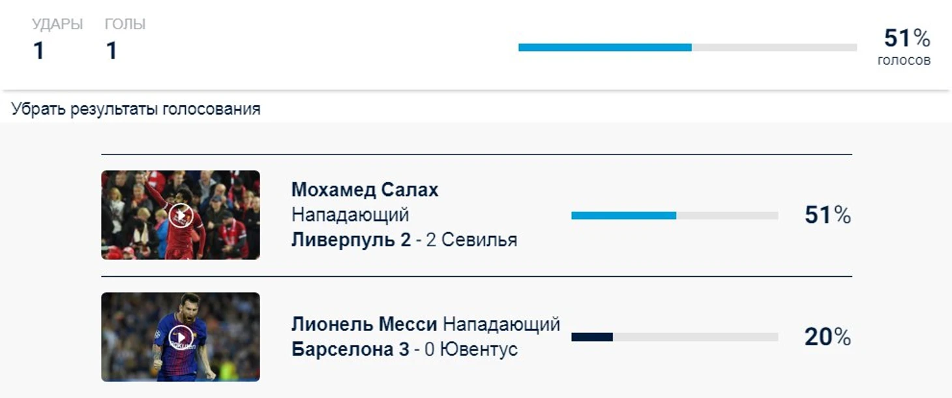The height and width of the screenshot is (398, 952).
Task: Open the Messi celebration thumbnail image
Action: point(181,337)
